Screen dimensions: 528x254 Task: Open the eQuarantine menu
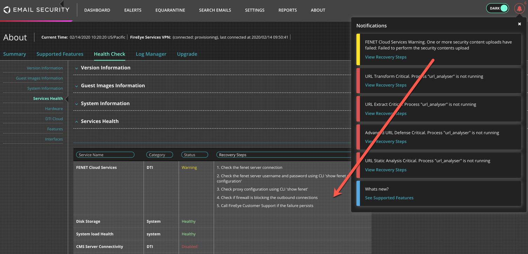click(170, 10)
